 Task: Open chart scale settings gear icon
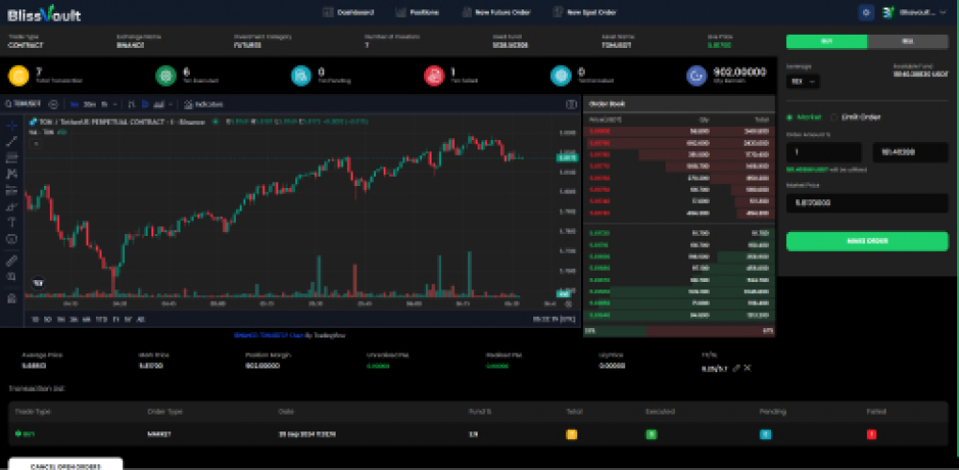[568, 303]
